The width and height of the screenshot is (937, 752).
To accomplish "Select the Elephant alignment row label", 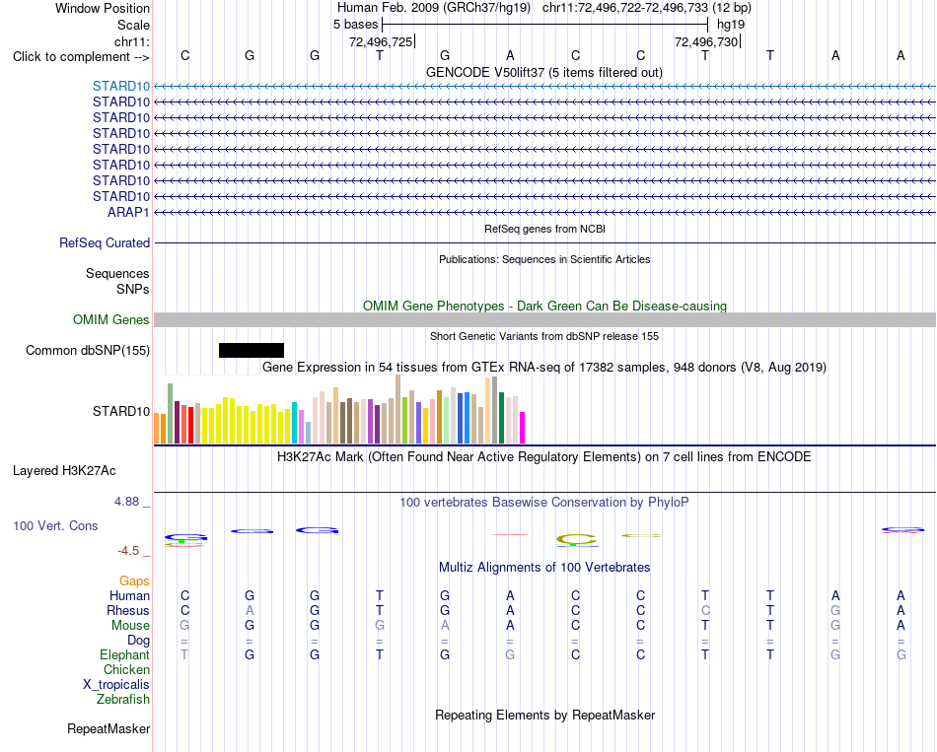I will 124,655.
